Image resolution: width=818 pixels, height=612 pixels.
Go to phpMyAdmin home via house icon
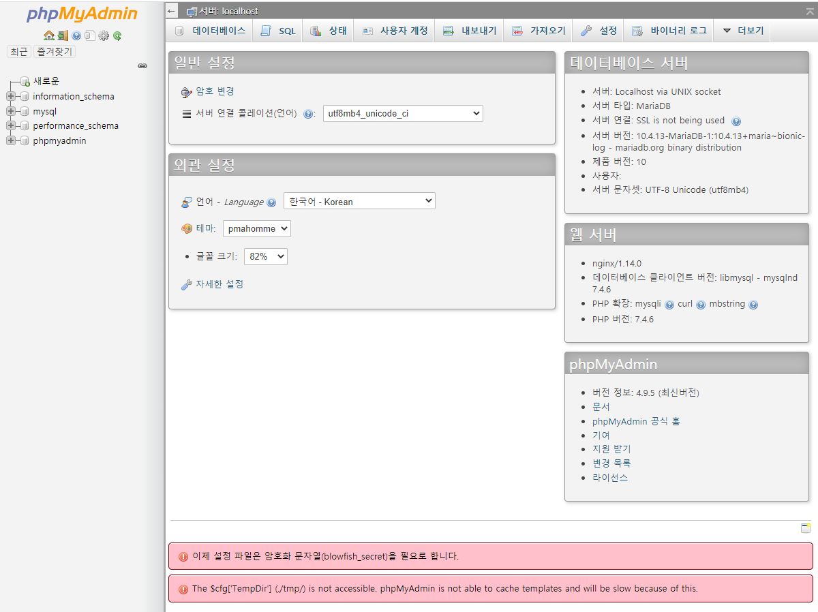point(48,35)
